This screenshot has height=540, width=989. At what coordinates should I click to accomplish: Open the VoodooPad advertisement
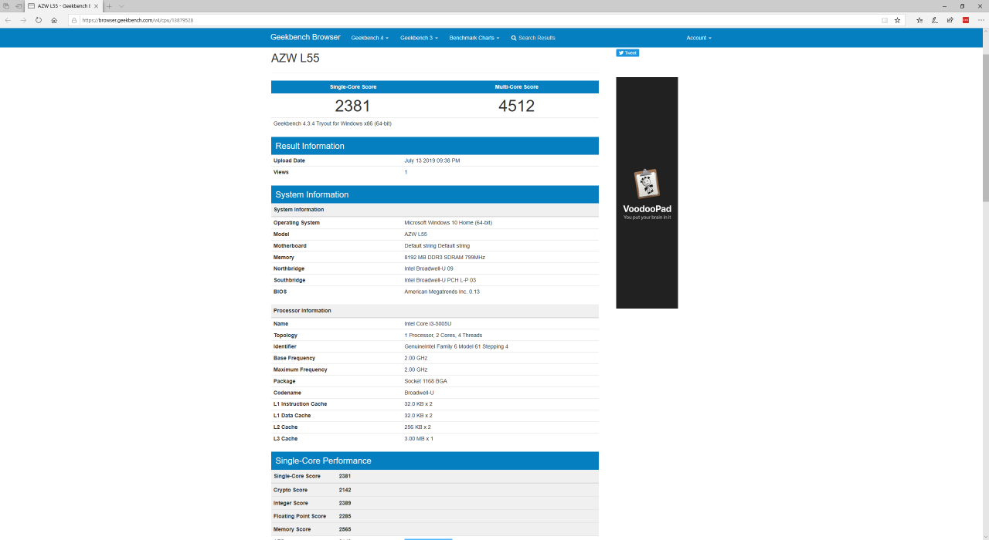tap(647, 193)
